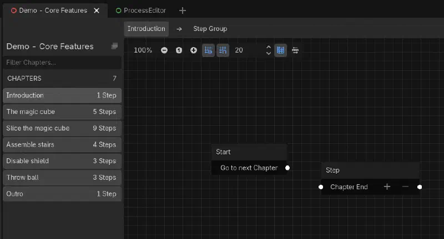This screenshot has height=239, width=444.
Task: Select Introduction breadcrumb
Action: click(146, 29)
